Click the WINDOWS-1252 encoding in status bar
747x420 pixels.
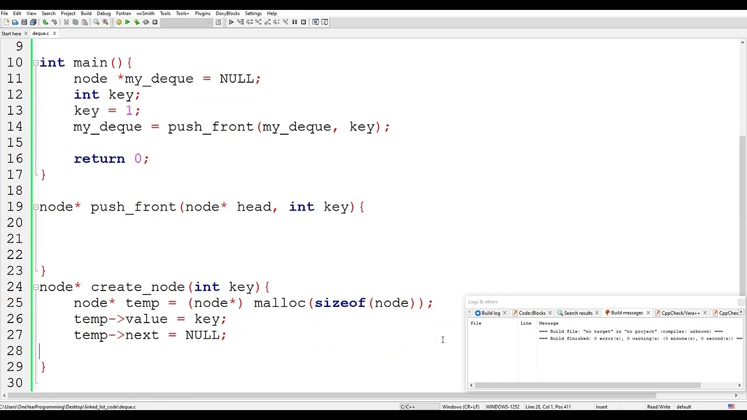pos(502,407)
